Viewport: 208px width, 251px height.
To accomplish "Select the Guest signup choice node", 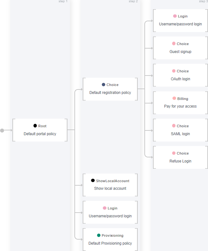I will [x=180, y=48].
